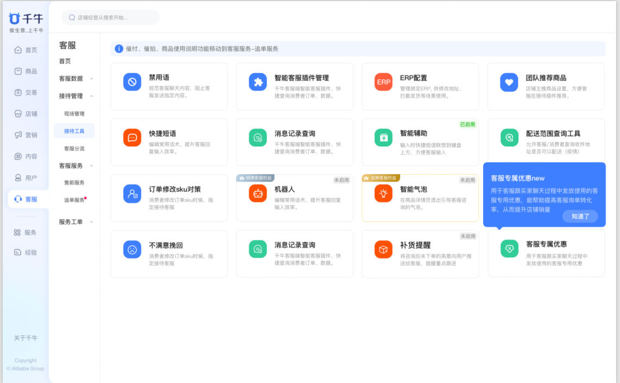Open the 用户 users icon
The height and width of the screenshot is (383, 620).
[18, 178]
